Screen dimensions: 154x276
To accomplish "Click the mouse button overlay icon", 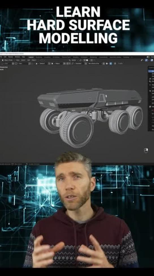I will tap(146, 150).
